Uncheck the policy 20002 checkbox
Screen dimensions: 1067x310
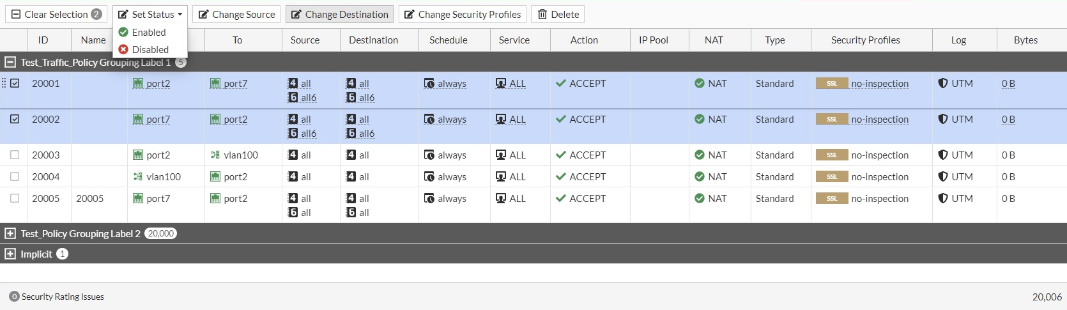(x=15, y=120)
